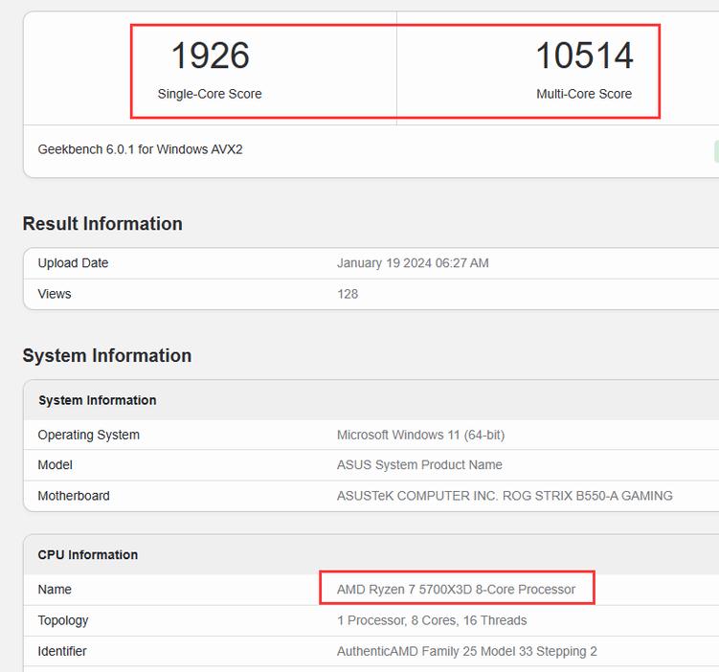719x672 pixels.
Task: Click the Geekbench 6.0.1 for Windows AVX2 text
Action: (x=140, y=149)
